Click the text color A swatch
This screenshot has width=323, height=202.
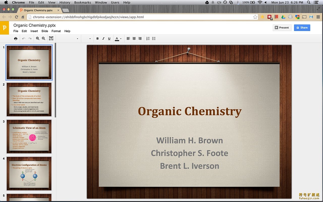(117, 39)
